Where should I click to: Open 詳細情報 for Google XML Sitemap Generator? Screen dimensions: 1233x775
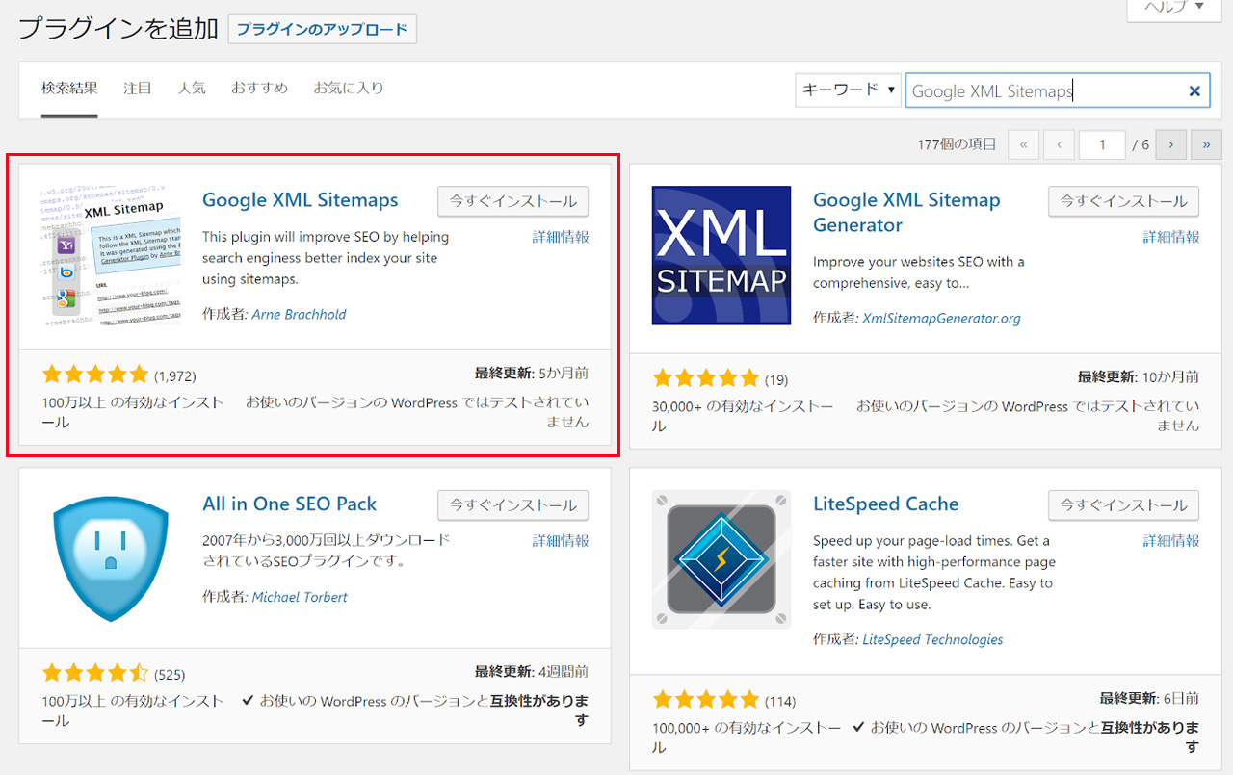1171,237
